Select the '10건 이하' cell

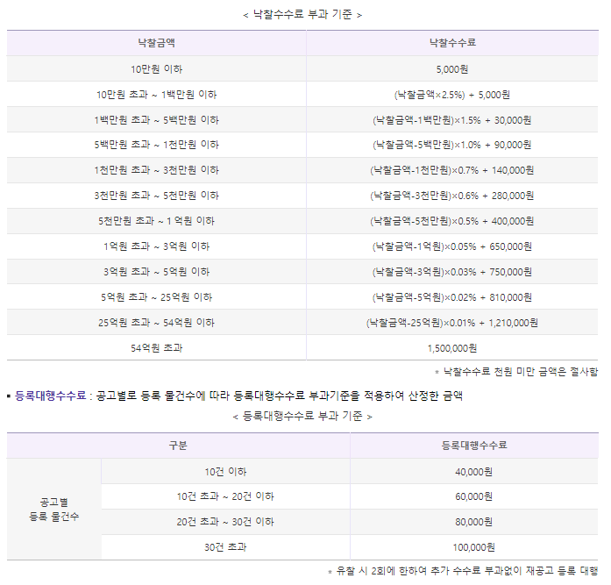pos(225,472)
